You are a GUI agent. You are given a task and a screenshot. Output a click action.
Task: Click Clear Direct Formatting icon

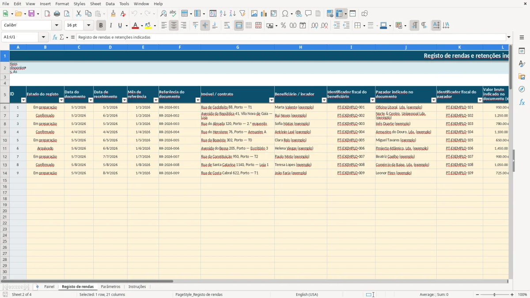(123, 14)
